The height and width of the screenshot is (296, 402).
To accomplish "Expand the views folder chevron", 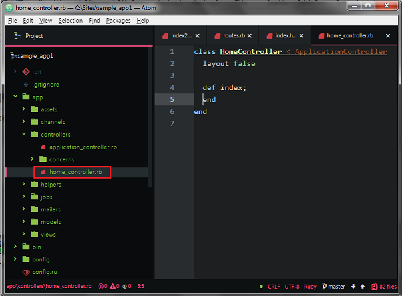I will tap(23, 233).
